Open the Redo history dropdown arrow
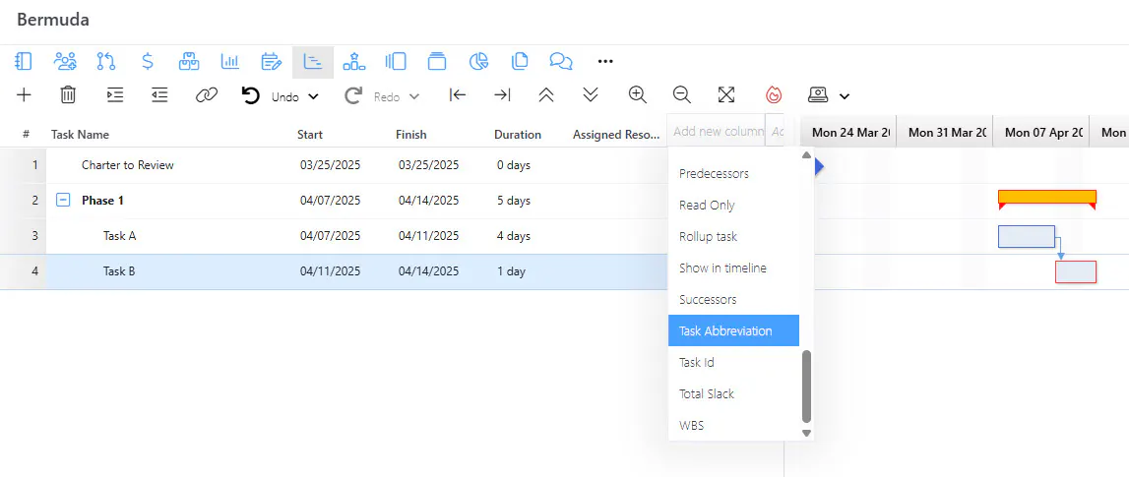The height and width of the screenshot is (477, 1129). 414,96
